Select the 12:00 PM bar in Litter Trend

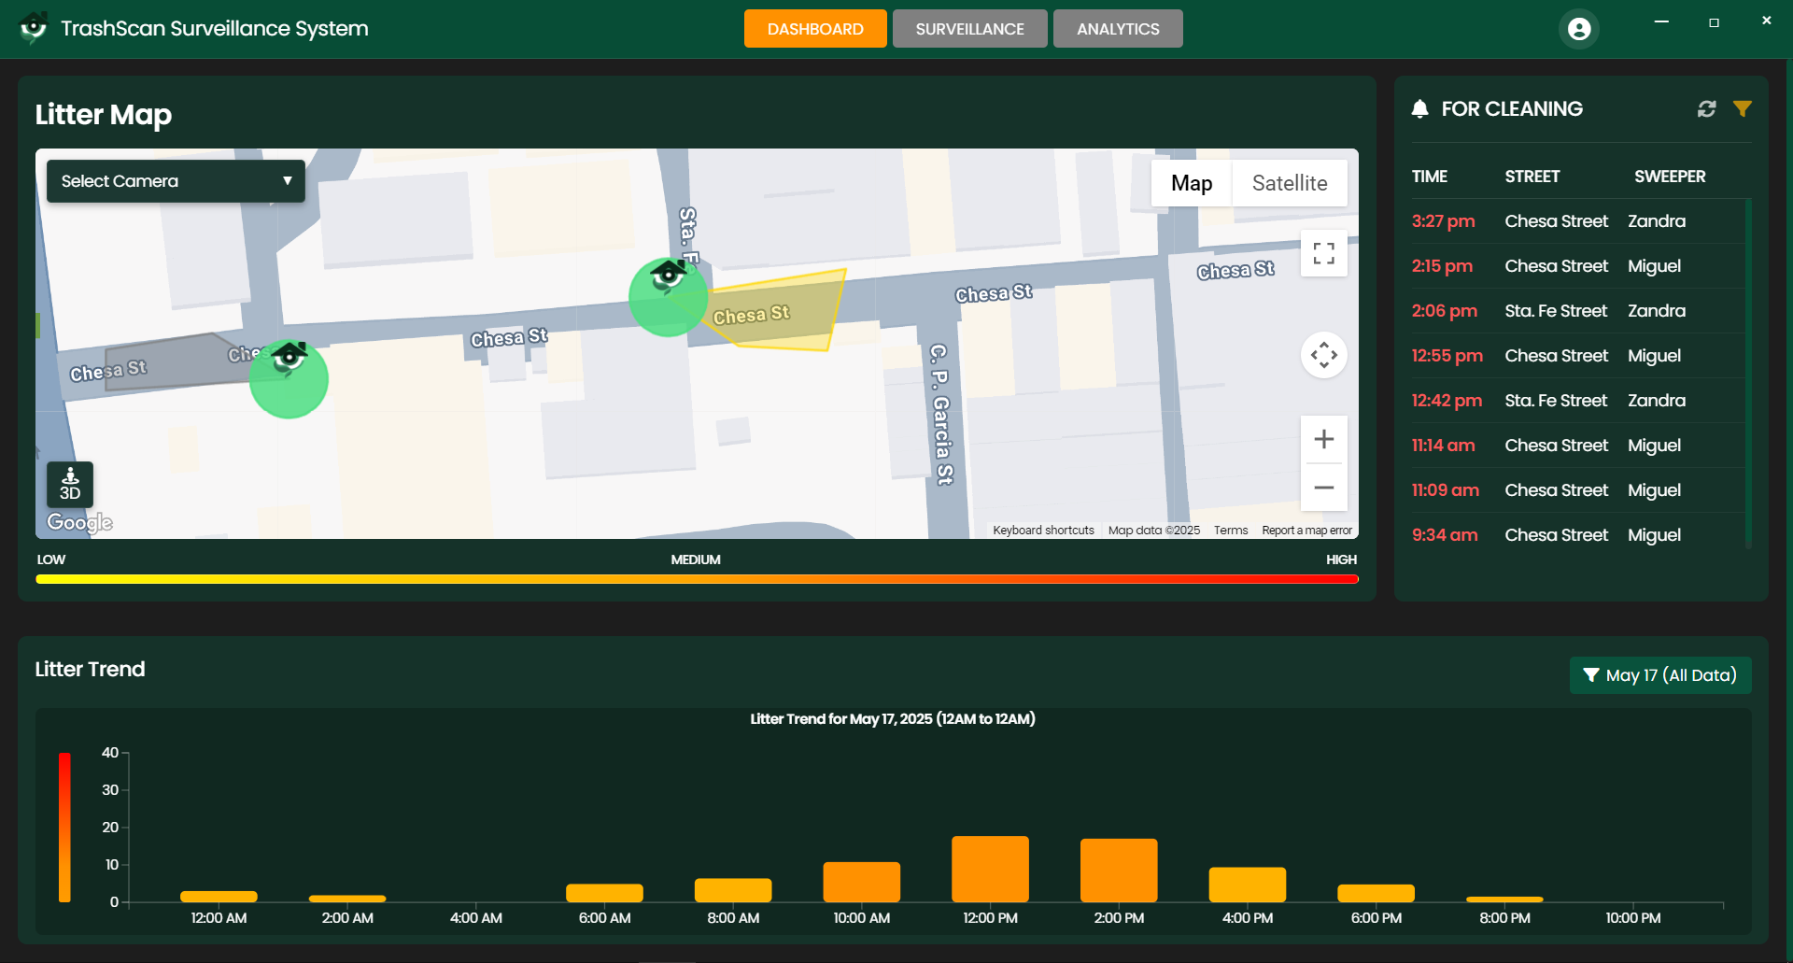[x=989, y=867]
